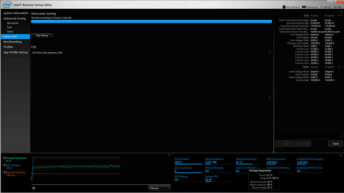Click the Intel logo in title bar
Screen dimensions: 344x193
click(x=7, y=4)
